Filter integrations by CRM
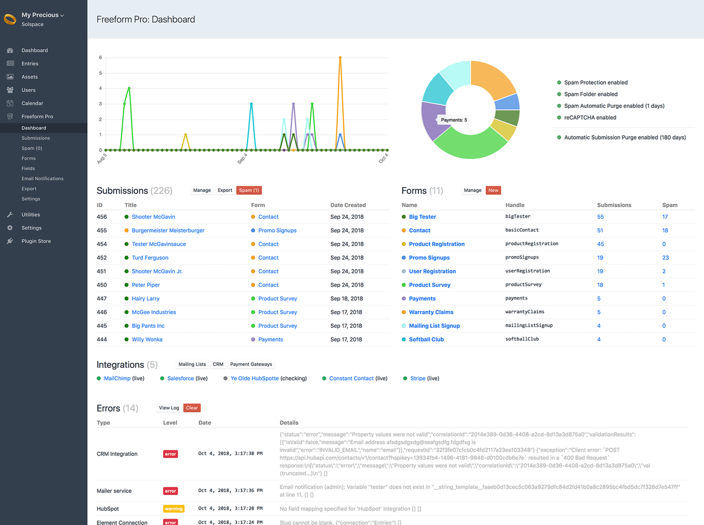Viewport: 704px width, 525px height. 218,364
